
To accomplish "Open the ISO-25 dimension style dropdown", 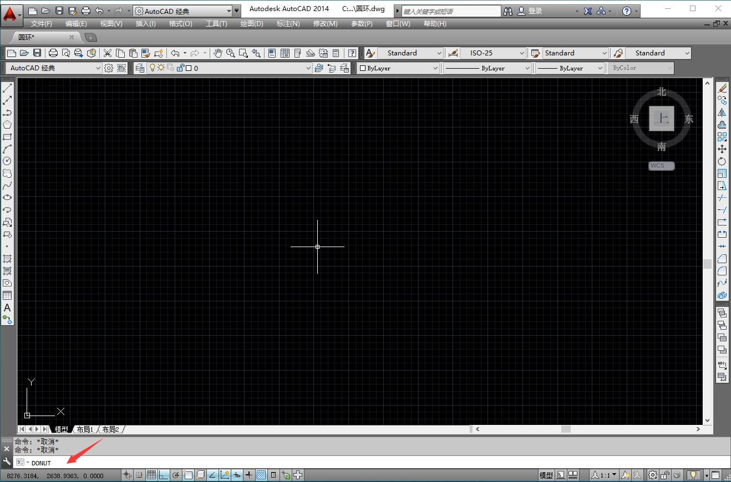I will (x=493, y=53).
